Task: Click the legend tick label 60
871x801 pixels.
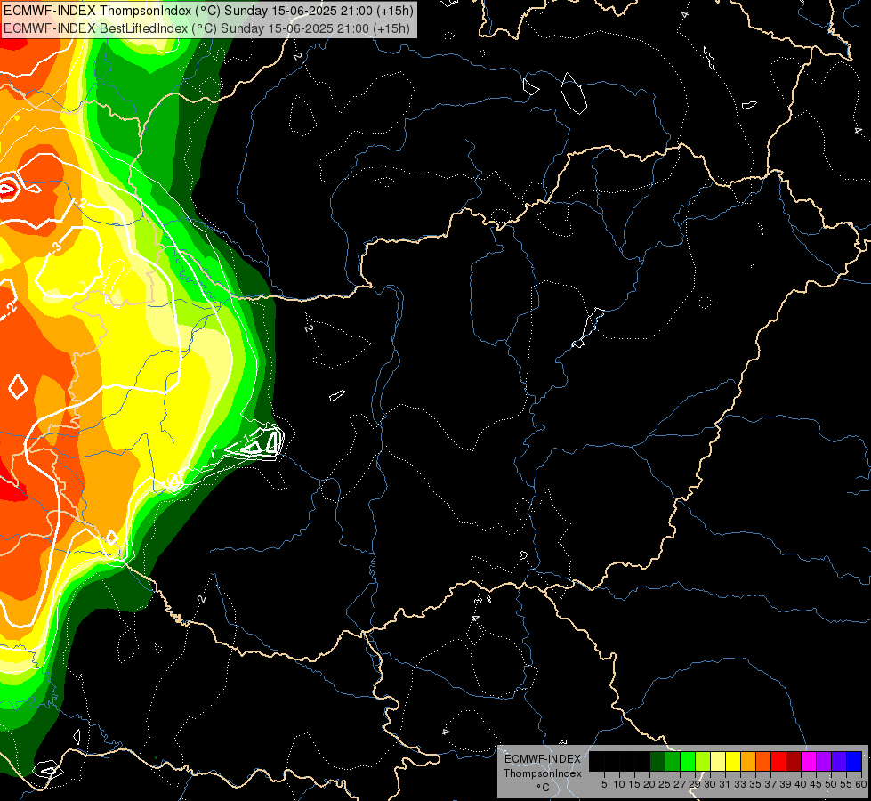Action: coord(861,784)
